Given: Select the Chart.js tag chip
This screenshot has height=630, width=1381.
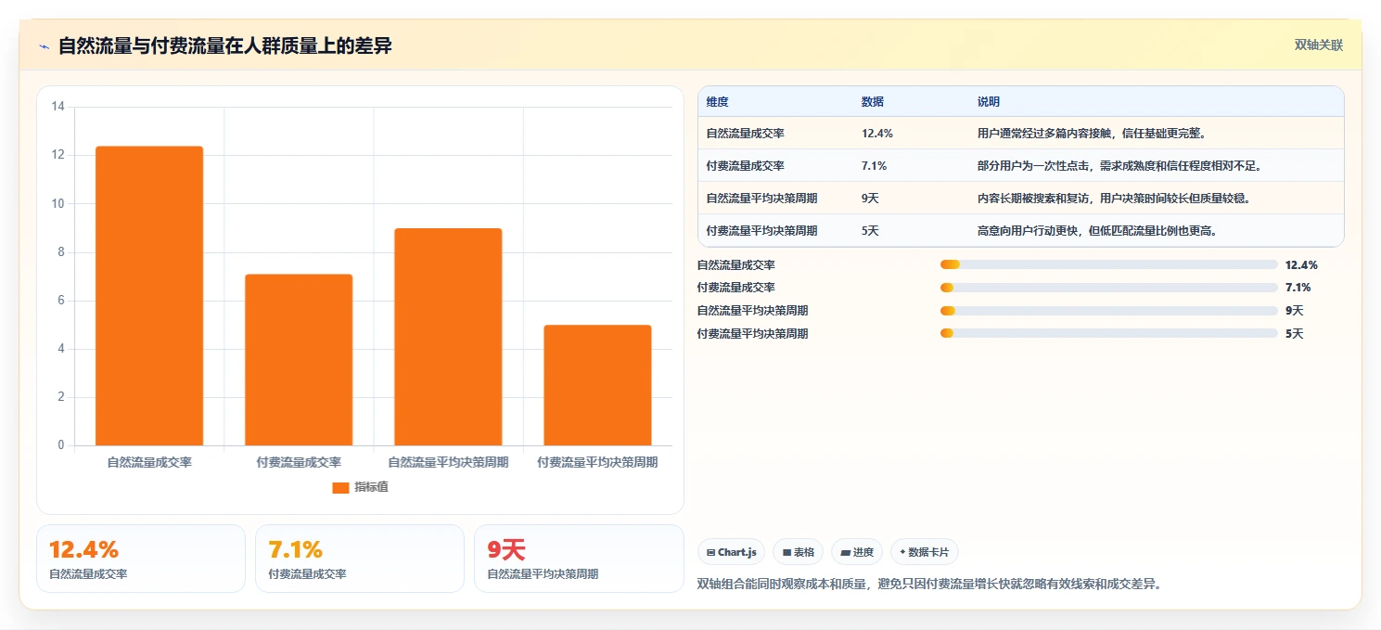Looking at the screenshot, I should click(732, 552).
